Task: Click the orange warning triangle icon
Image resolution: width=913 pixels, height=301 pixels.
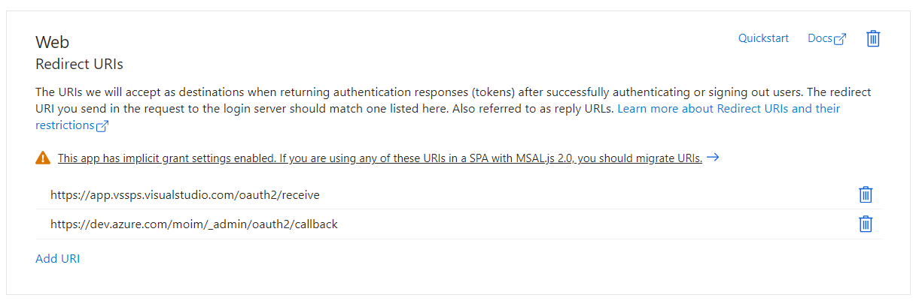Action: [43, 158]
